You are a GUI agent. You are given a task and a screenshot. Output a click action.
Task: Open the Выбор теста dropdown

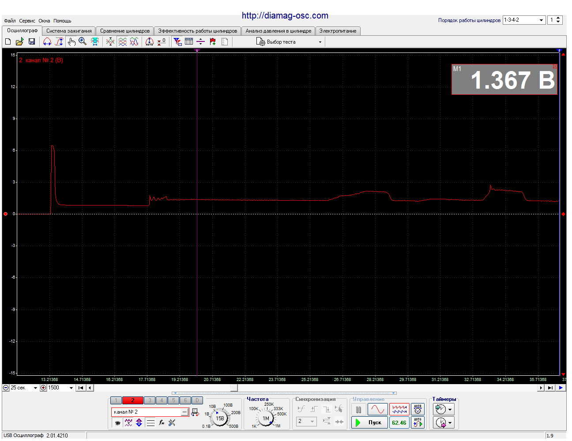click(x=289, y=42)
